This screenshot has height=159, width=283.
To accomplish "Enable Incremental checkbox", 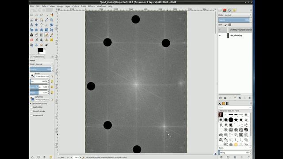I will 31,115.
